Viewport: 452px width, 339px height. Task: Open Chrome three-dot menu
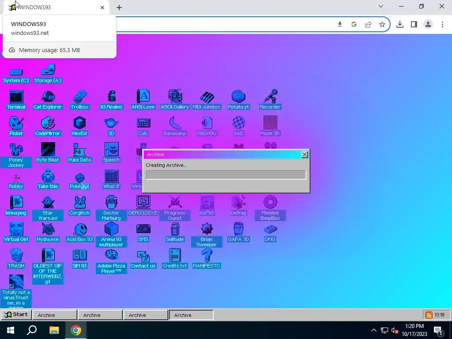point(442,24)
